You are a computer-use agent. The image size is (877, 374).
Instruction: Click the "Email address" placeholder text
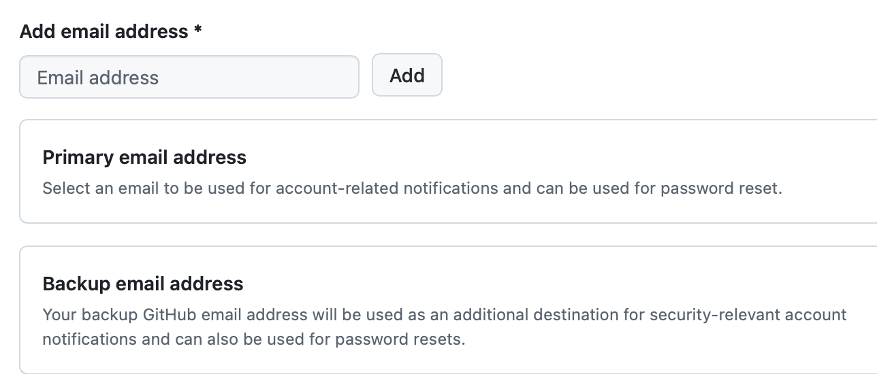click(97, 78)
